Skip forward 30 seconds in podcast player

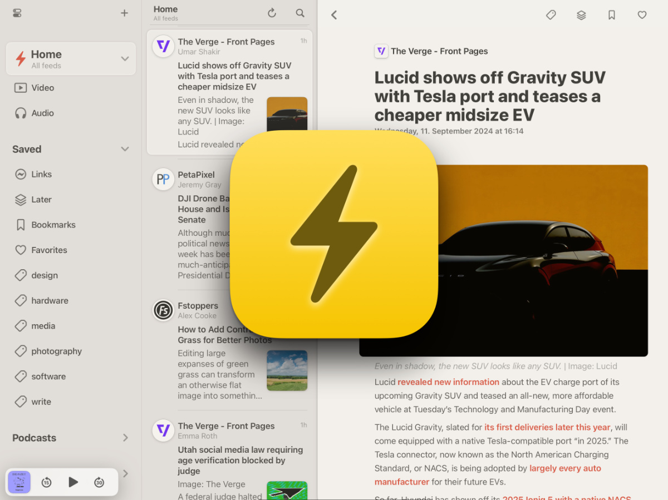99,482
